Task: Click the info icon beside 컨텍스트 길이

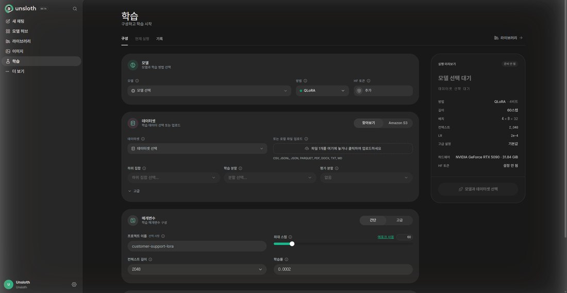Action: [151, 260]
